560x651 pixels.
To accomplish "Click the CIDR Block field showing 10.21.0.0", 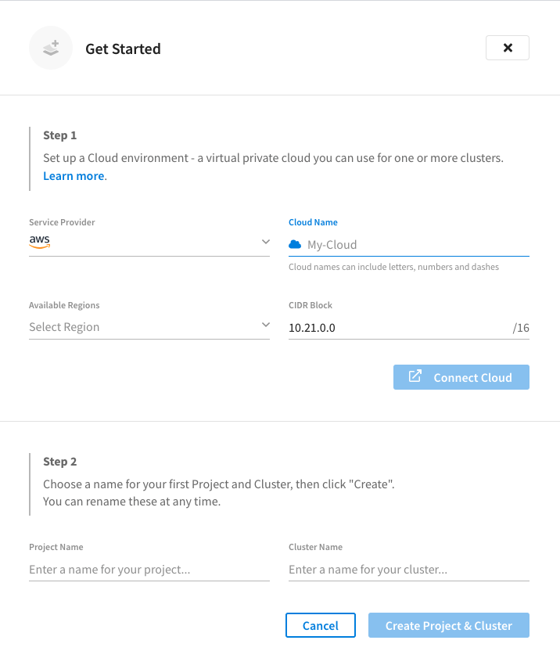I will [352, 327].
